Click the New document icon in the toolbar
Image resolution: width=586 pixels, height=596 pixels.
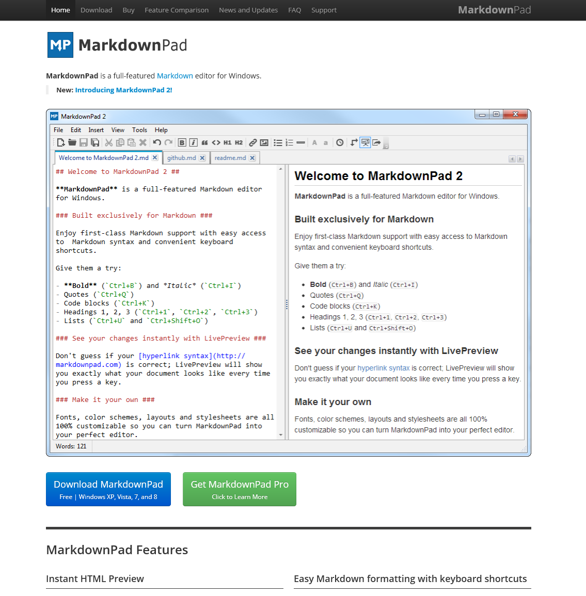[61, 142]
